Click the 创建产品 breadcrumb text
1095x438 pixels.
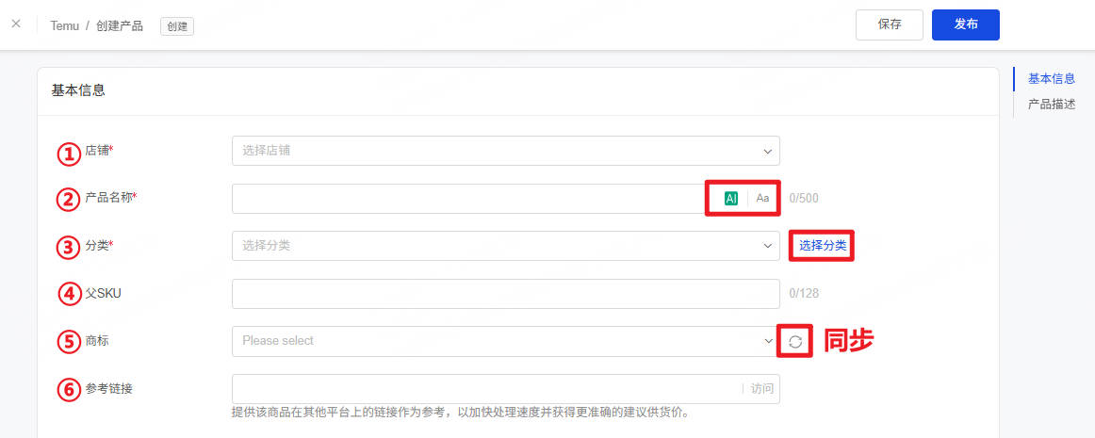coord(120,25)
